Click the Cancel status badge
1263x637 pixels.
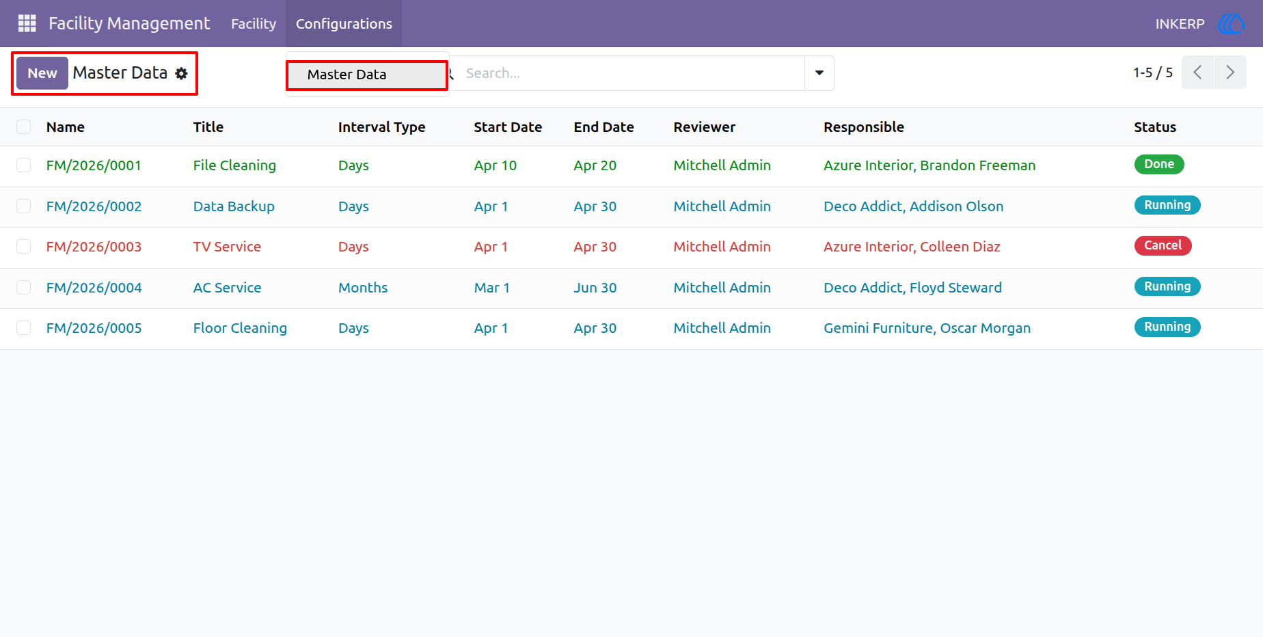click(x=1163, y=245)
